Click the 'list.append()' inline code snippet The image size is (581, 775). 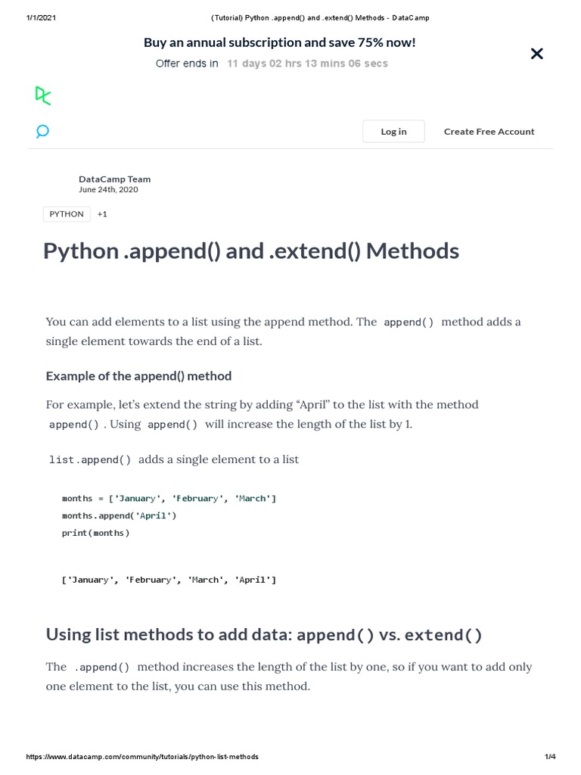tap(90, 459)
